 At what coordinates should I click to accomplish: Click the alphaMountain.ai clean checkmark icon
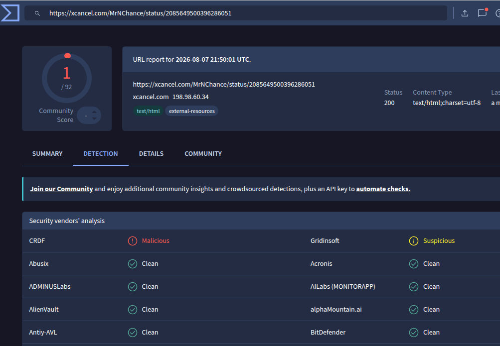[414, 310]
